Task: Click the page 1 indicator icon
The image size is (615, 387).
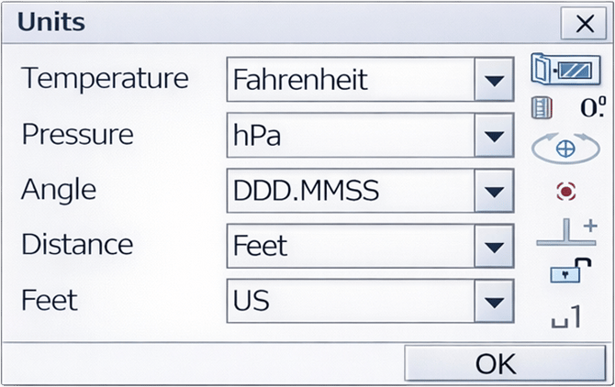Action: pyautogui.click(x=566, y=316)
